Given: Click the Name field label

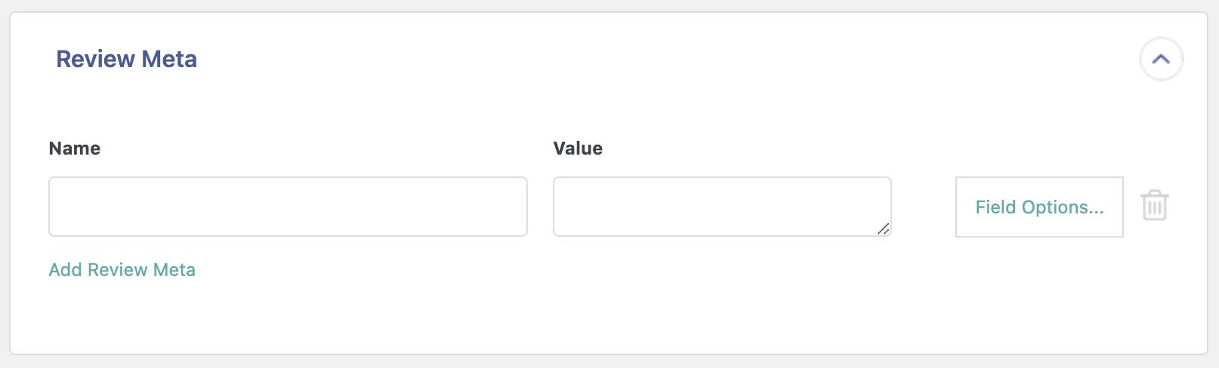Looking at the screenshot, I should (x=74, y=149).
